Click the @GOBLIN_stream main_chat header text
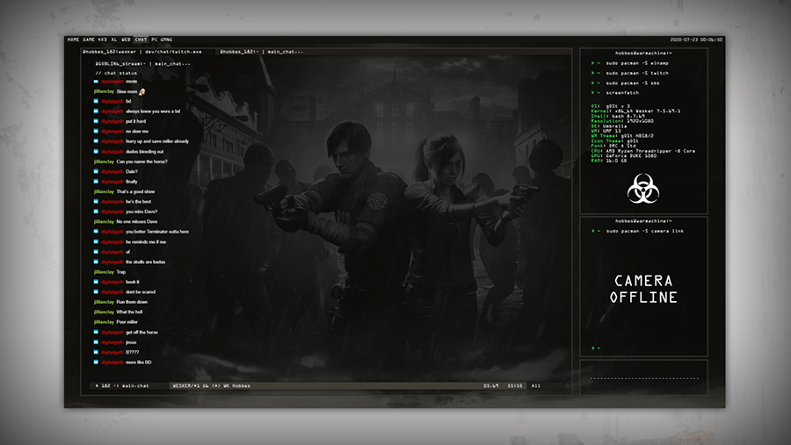The height and width of the screenshot is (445, 791). (142, 64)
